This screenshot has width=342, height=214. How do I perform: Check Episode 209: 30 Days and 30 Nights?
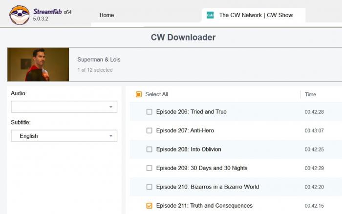[x=149, y=168]
